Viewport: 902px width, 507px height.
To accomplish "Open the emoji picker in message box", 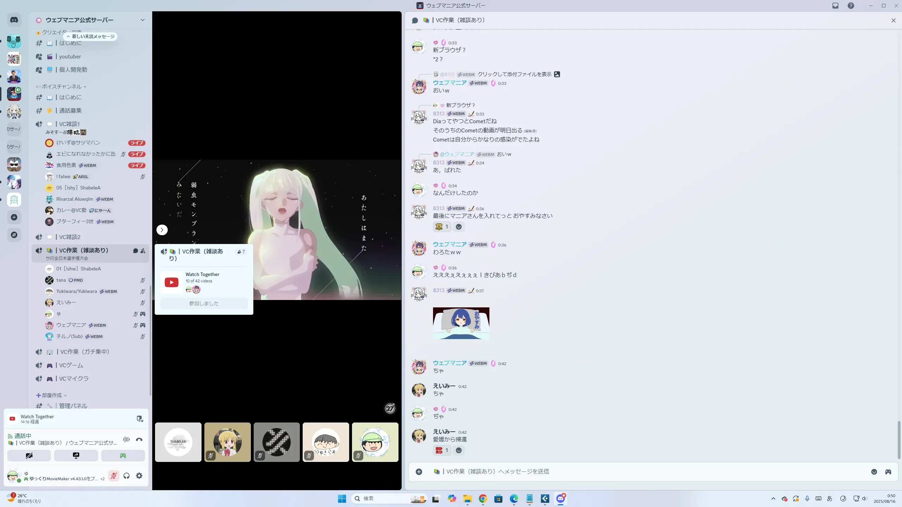I will 874,472.
